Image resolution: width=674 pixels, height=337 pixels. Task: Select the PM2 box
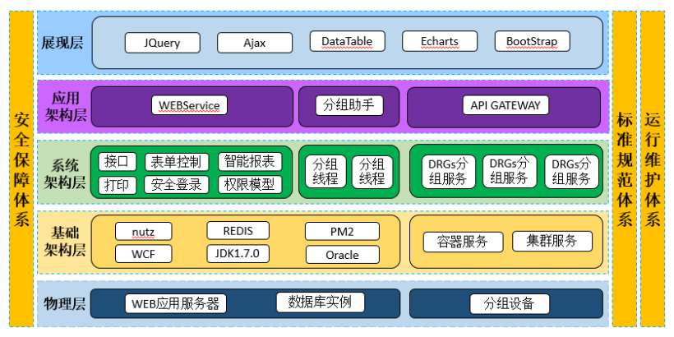[342, 231]
